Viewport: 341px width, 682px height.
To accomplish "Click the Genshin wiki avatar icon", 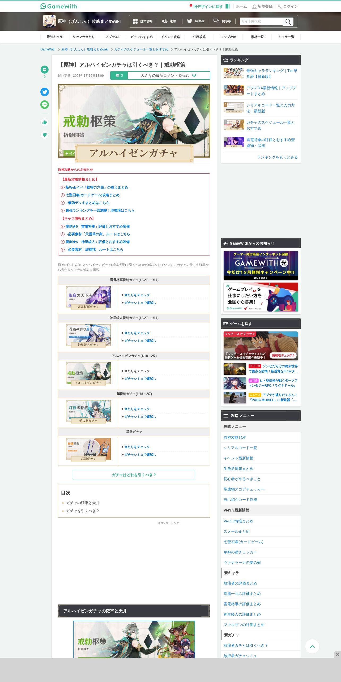I will (49, 21).
